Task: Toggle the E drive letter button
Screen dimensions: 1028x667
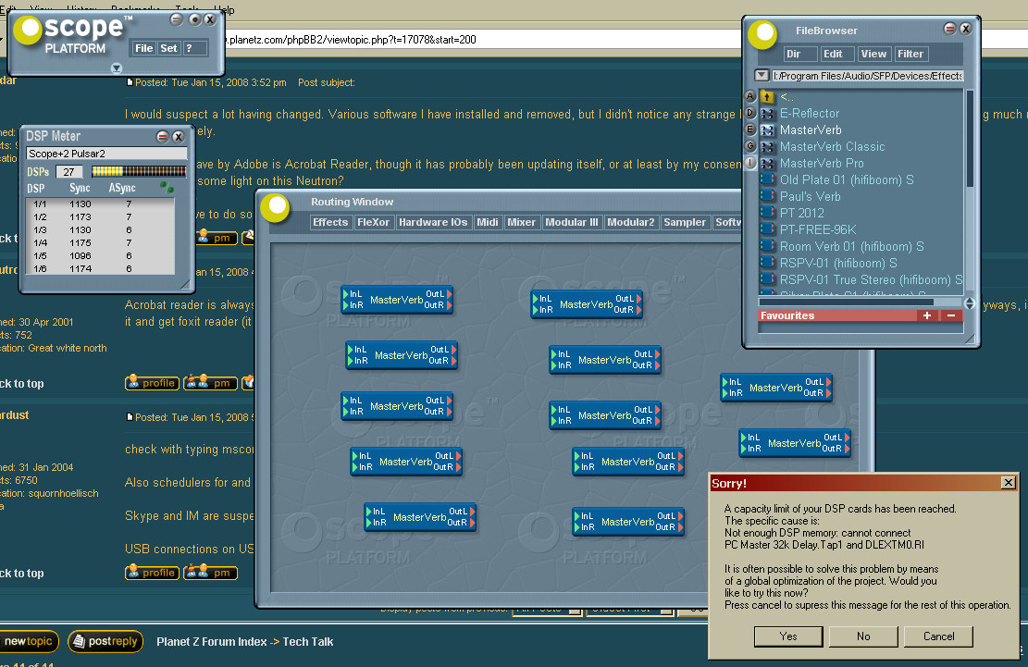Action: [x=750, y=130]
